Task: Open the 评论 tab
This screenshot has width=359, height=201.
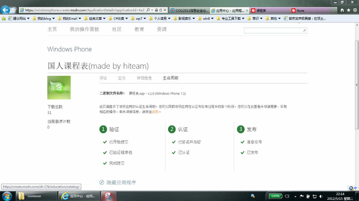Action: [x=103, y=78]
